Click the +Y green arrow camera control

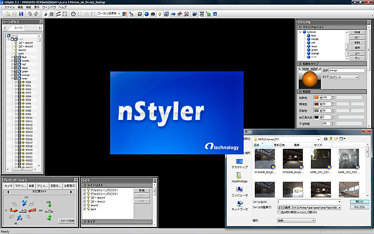pos(48,203)
